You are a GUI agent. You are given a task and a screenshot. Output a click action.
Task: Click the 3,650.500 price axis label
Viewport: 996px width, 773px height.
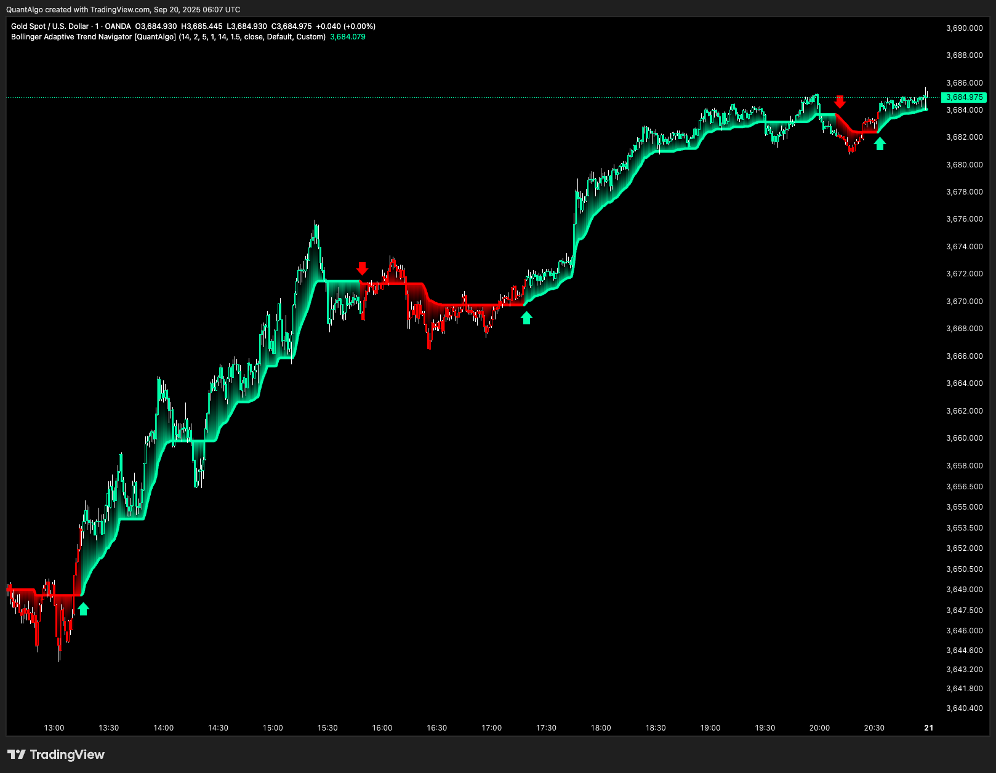(964, 569)
